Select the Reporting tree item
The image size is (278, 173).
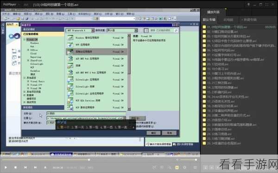36,57
